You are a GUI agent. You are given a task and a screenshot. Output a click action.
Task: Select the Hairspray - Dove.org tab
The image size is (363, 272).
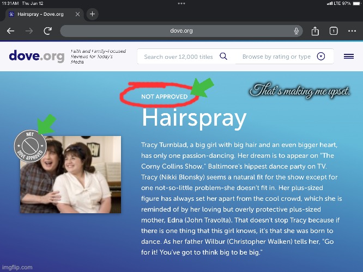(x=44, y=14)
